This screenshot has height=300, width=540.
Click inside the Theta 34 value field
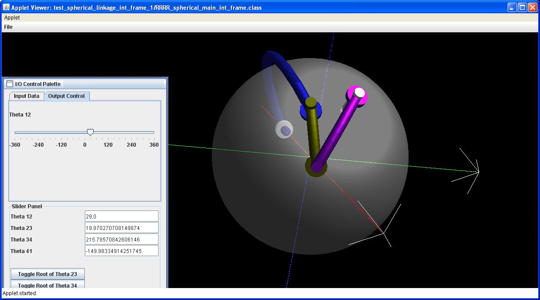121,239
